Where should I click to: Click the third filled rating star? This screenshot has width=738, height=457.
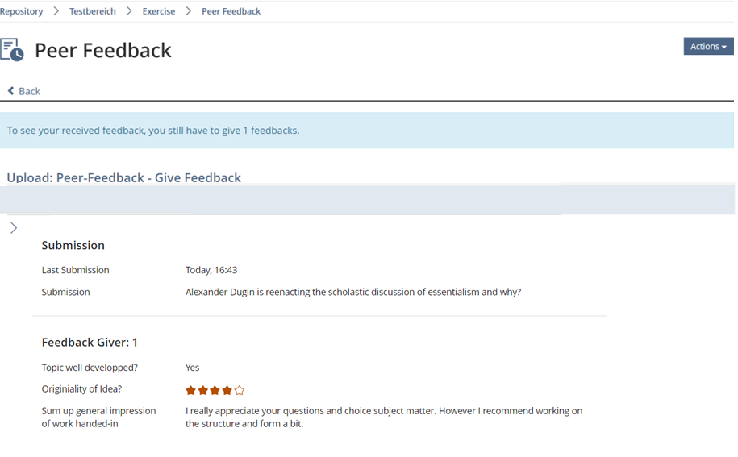215,390
